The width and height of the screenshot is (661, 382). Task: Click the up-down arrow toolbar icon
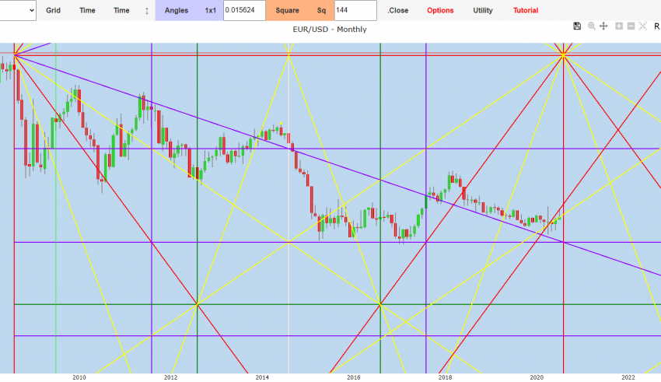(147, 10)
